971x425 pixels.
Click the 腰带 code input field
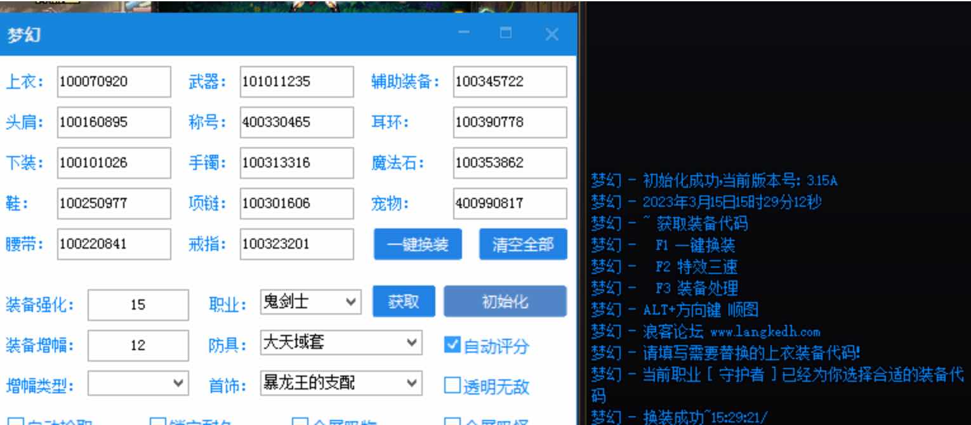114,244
